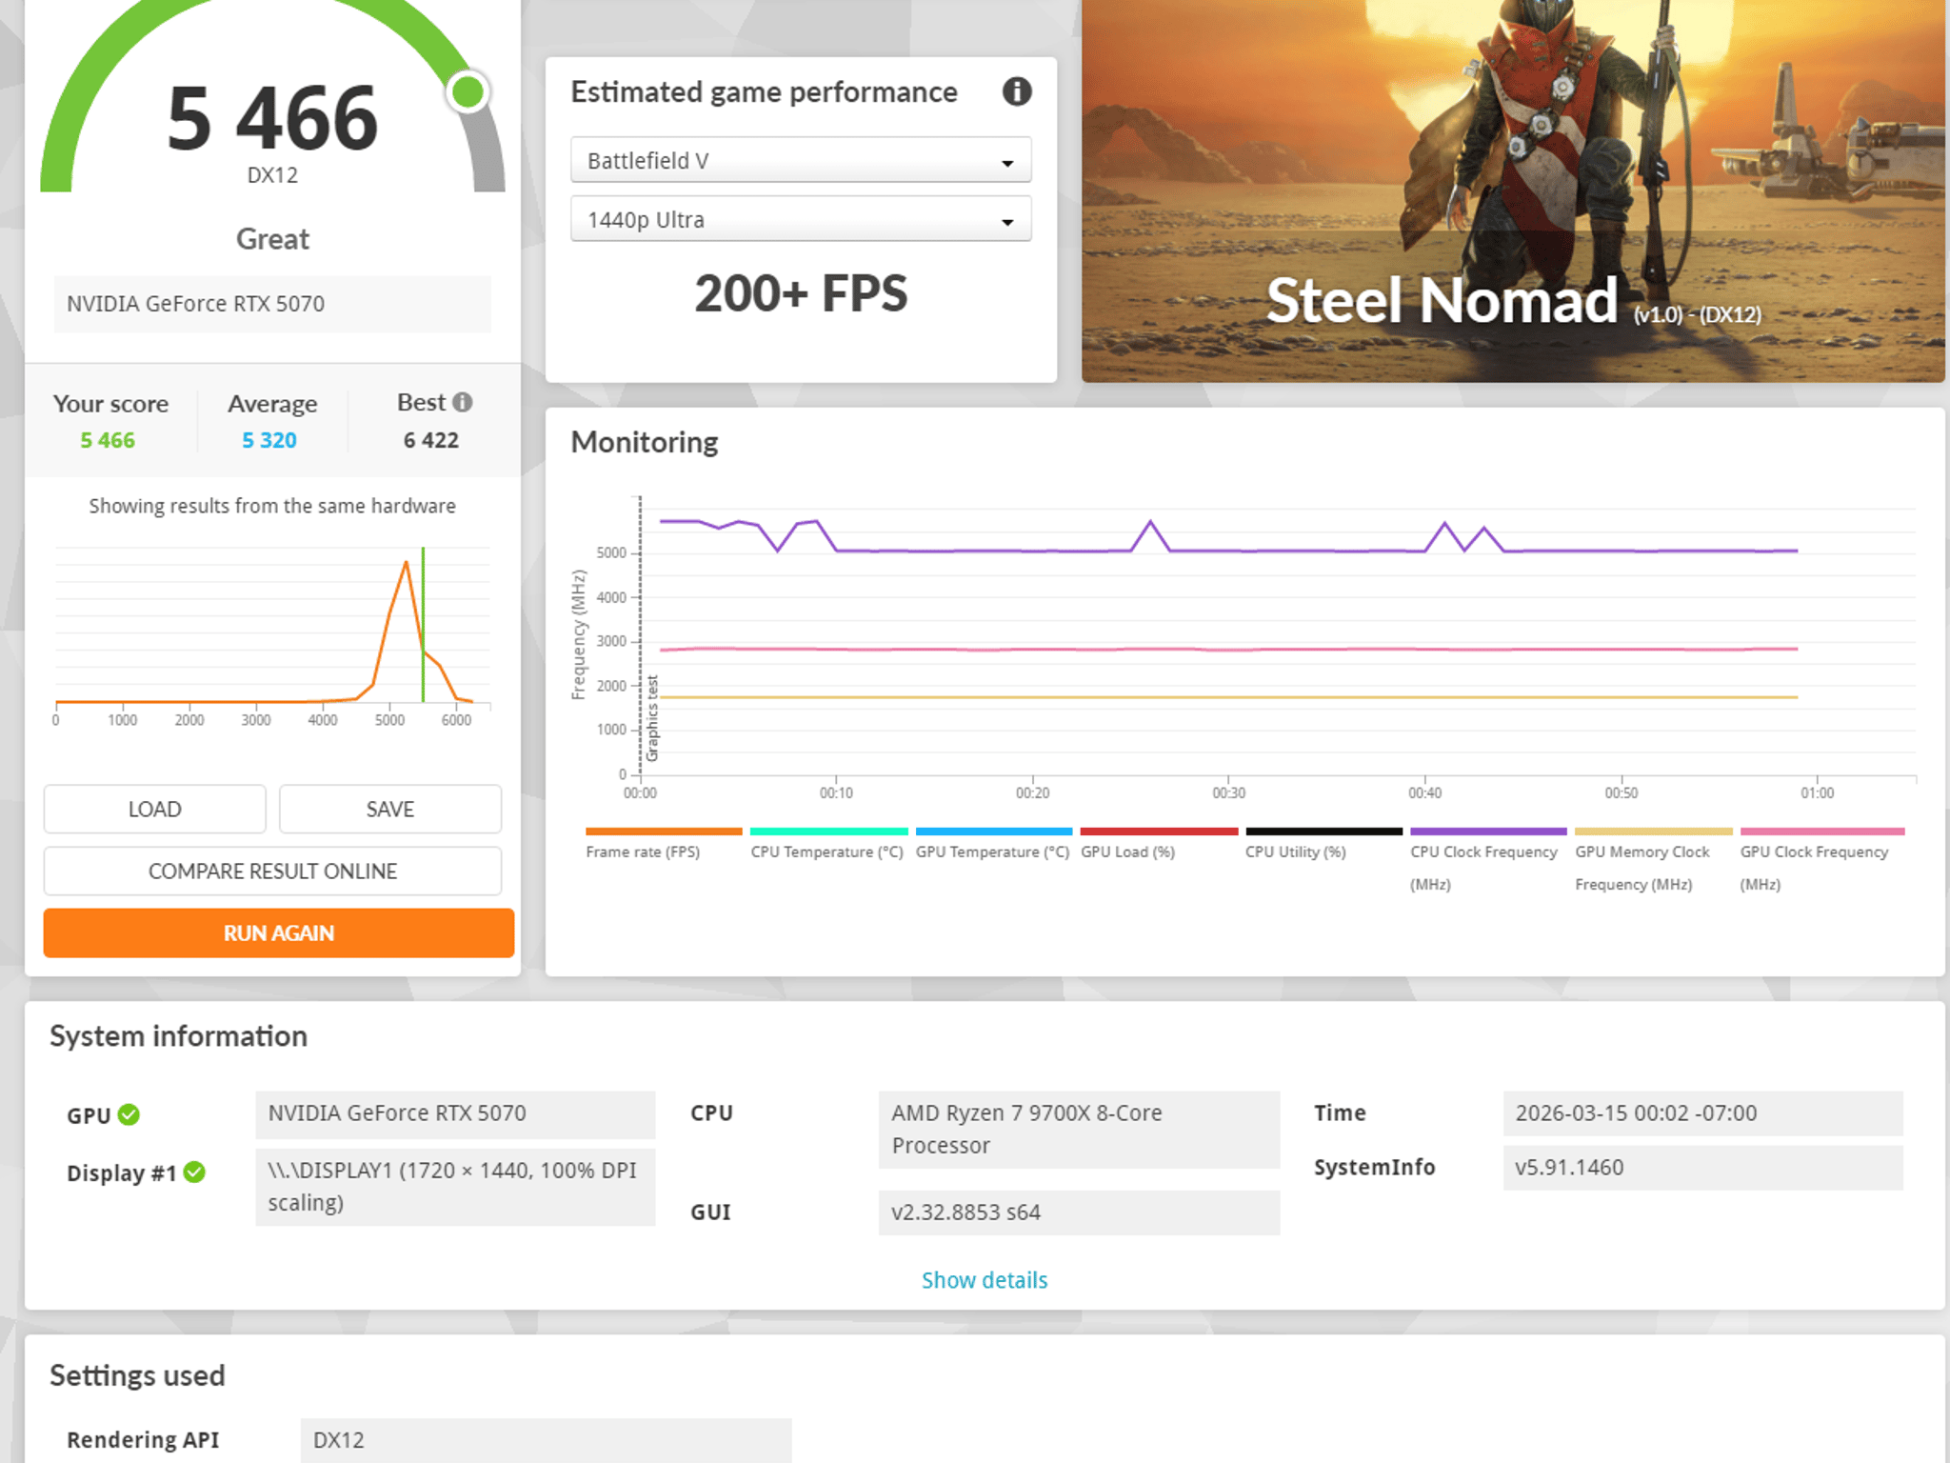The height and width of the screenshot is (1463, 1950).
Task: Expand system info via Show details
Action: click(x=985, y=1280)
